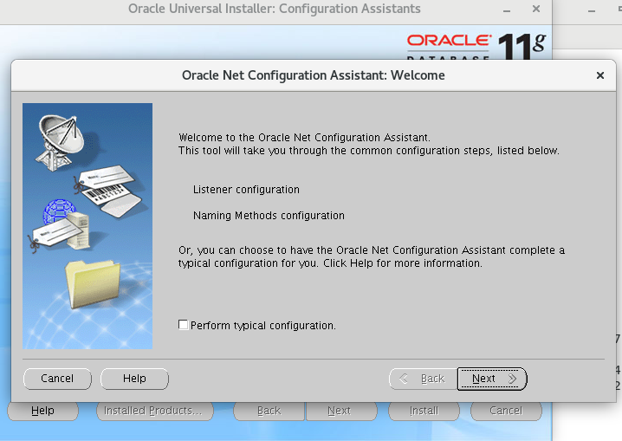Open Installed Products in Universal Installer
The width and height of the screenshot is (622, 441).
[155, 411]
